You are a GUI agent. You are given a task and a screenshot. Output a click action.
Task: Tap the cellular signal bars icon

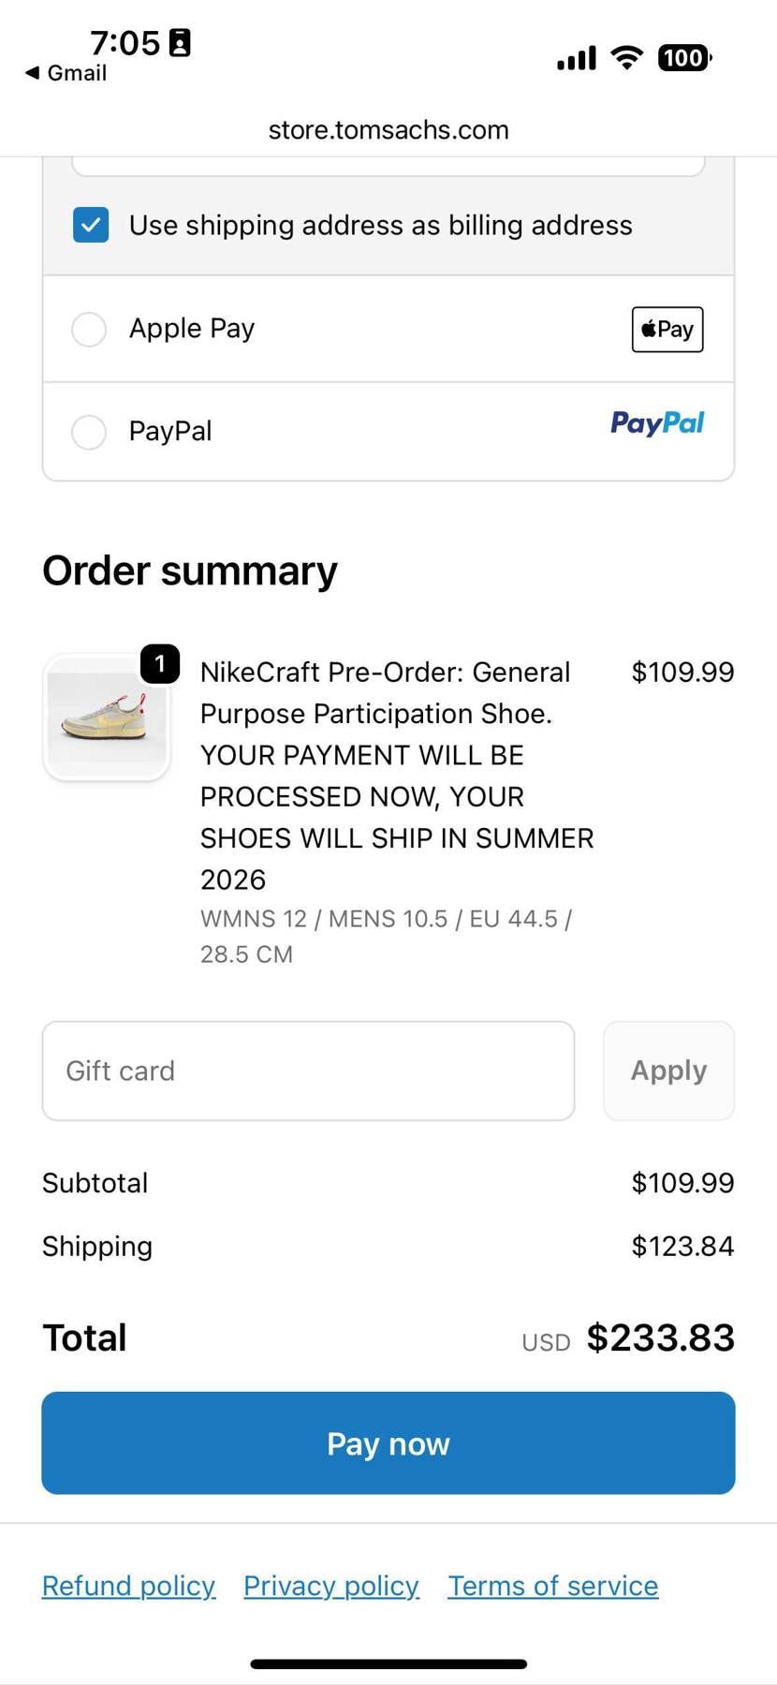(x=576, y=59)
